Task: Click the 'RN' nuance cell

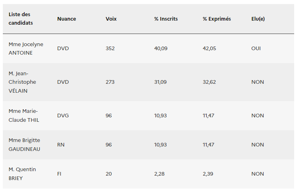Action: click(x=61, y=144)
